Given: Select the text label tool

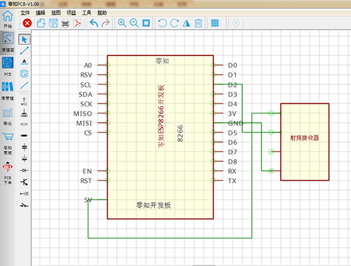Looking at the screenshot, I should (x=24, y=62).
